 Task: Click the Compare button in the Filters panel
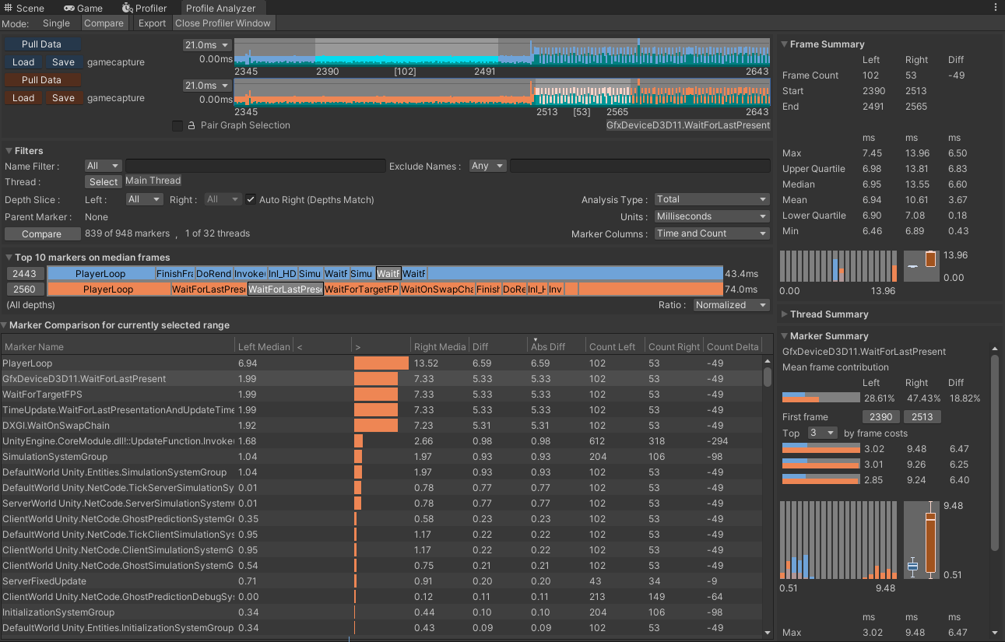coord(42,233)
